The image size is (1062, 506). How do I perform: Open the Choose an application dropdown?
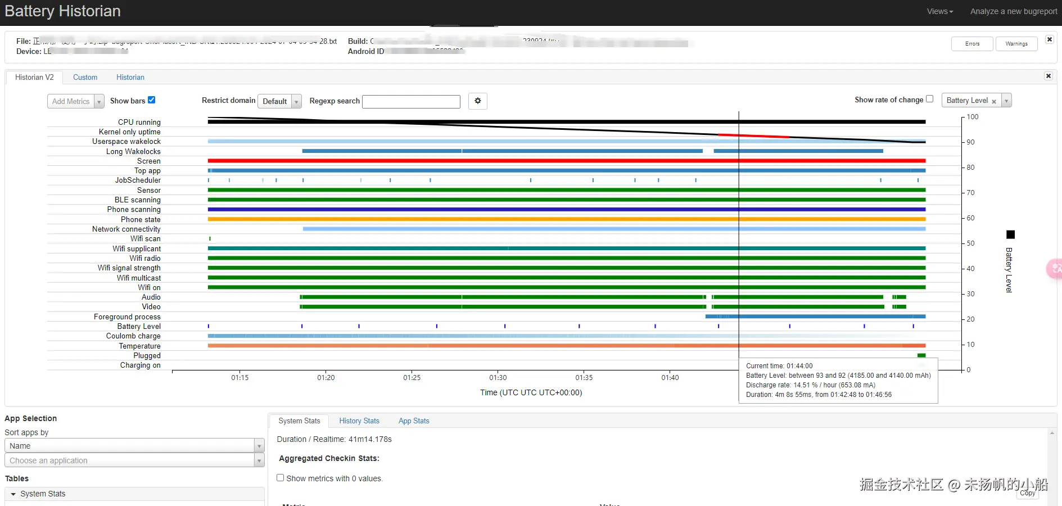(x=134, y=460)
